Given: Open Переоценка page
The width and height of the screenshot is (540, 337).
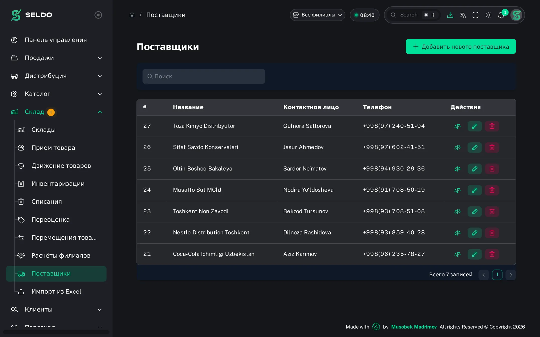Looking at the screenshot, I should pyautogui.click(x=56, y=220).
